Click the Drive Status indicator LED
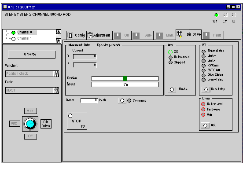Viewport: 243px width, 169px height. 203,75
